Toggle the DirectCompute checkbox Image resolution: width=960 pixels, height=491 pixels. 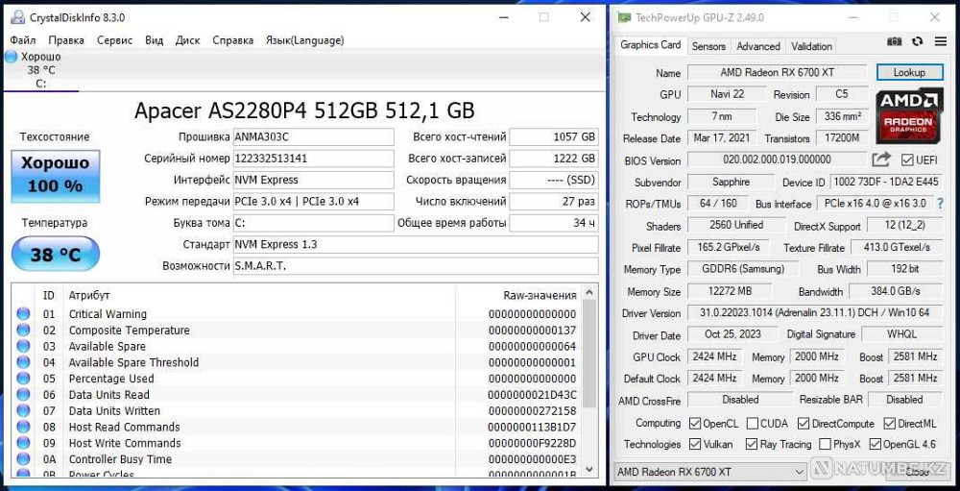pyautogui.click(x=804, y=423)
